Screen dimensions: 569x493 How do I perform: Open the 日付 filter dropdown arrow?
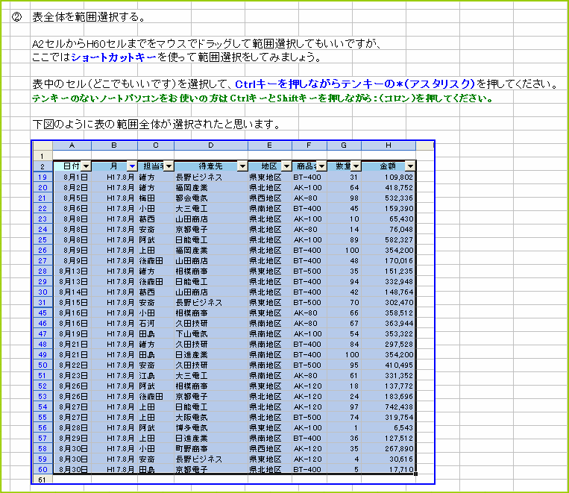86,166
